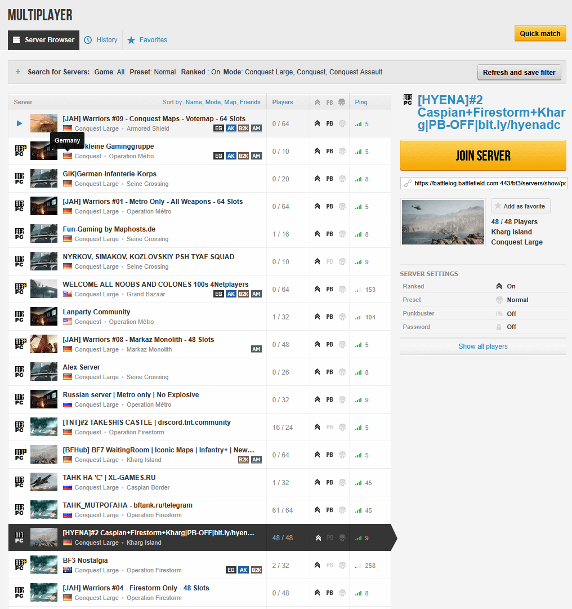Click the Armored Shield map thumbnail

point(44,123)
